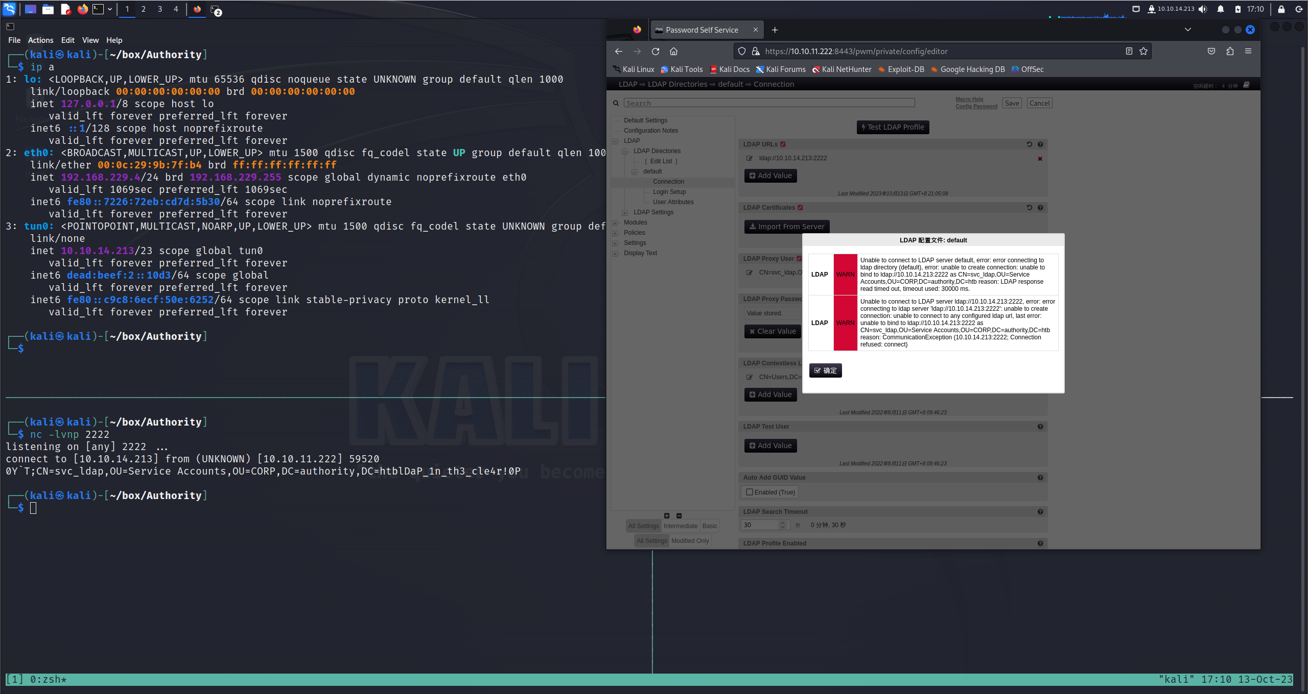Click the PWM config Search field
The image size is (1308, 694).
[x=769, y=103]
